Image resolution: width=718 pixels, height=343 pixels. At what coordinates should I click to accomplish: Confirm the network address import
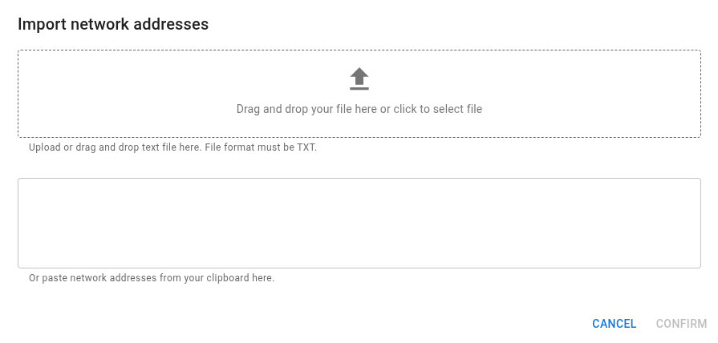tap(681, 324)
